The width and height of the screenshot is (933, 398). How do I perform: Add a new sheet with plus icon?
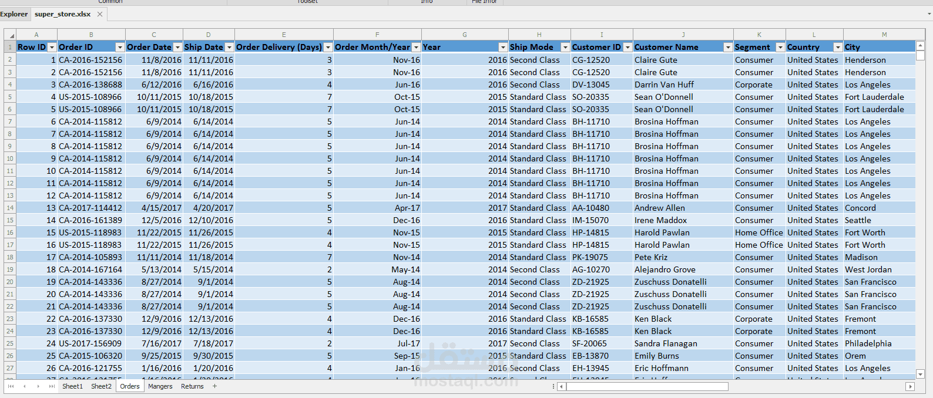[214, 386]
